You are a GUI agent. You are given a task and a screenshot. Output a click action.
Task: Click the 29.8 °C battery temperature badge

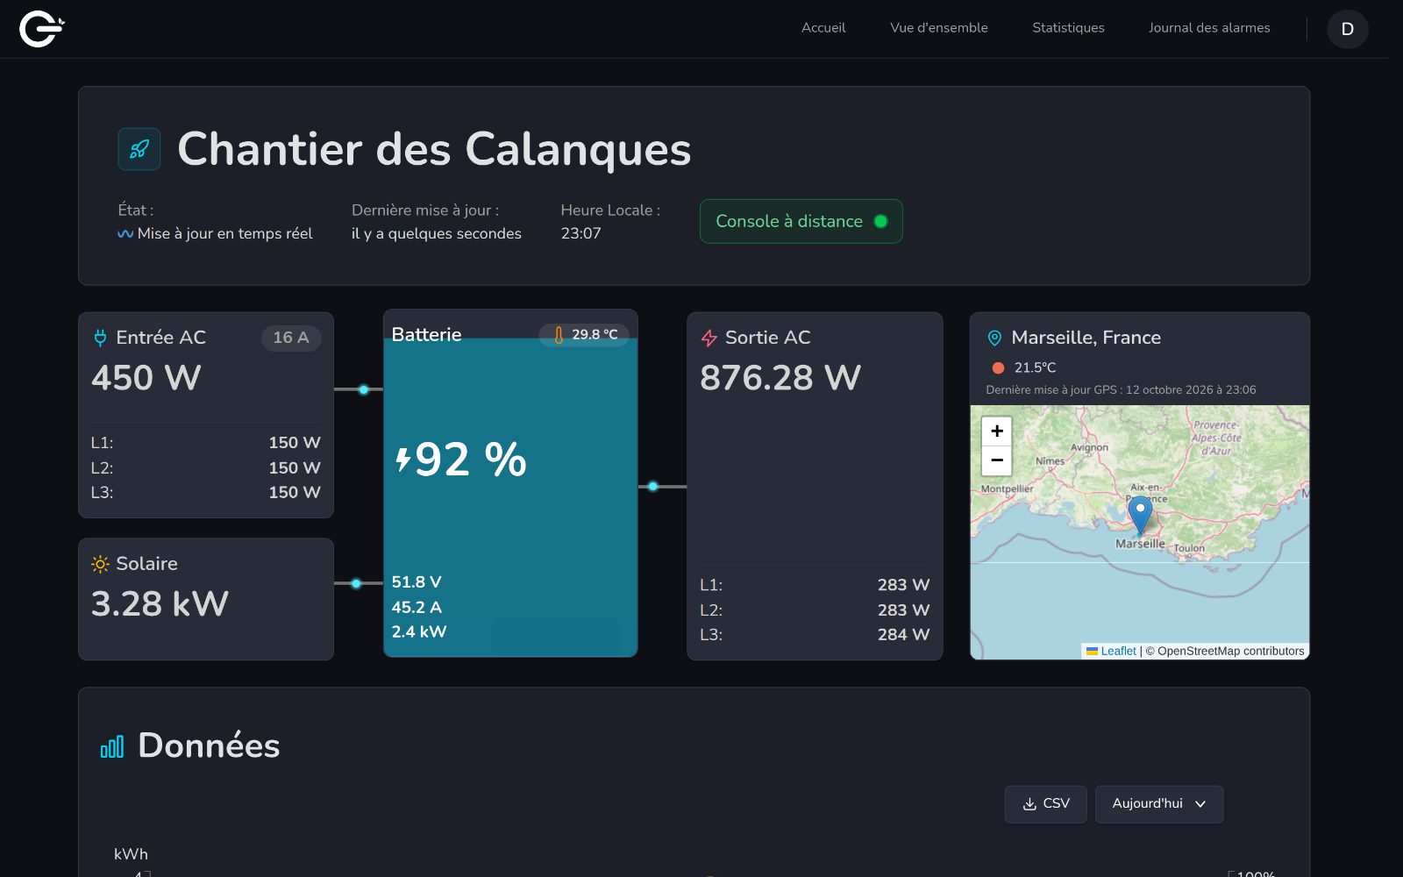coord(585,335)
